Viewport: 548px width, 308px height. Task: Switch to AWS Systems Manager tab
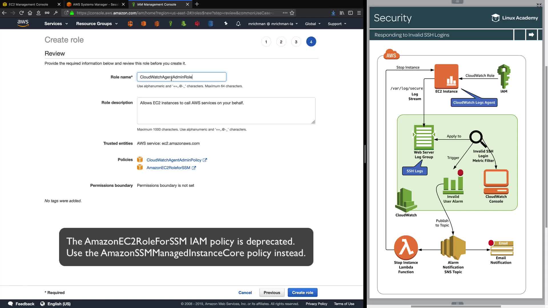click(95, 4)
